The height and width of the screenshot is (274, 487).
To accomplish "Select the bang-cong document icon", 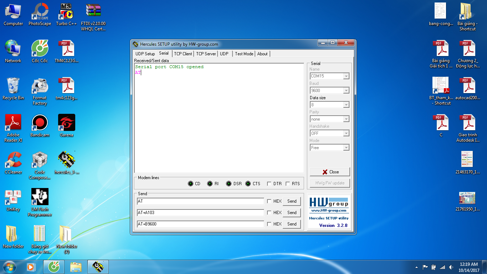I will click(441, 15).
